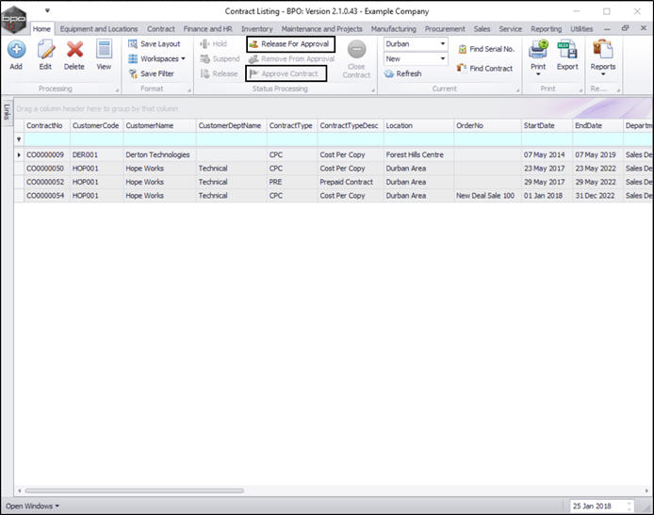Click Find Serial No.
654x515 pixels.
(x=486, y=49)
